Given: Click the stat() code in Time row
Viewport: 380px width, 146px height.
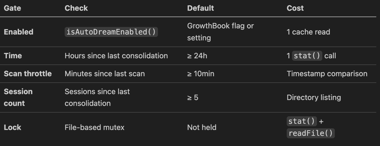Looking at the screenshot, I should (307, 56).
